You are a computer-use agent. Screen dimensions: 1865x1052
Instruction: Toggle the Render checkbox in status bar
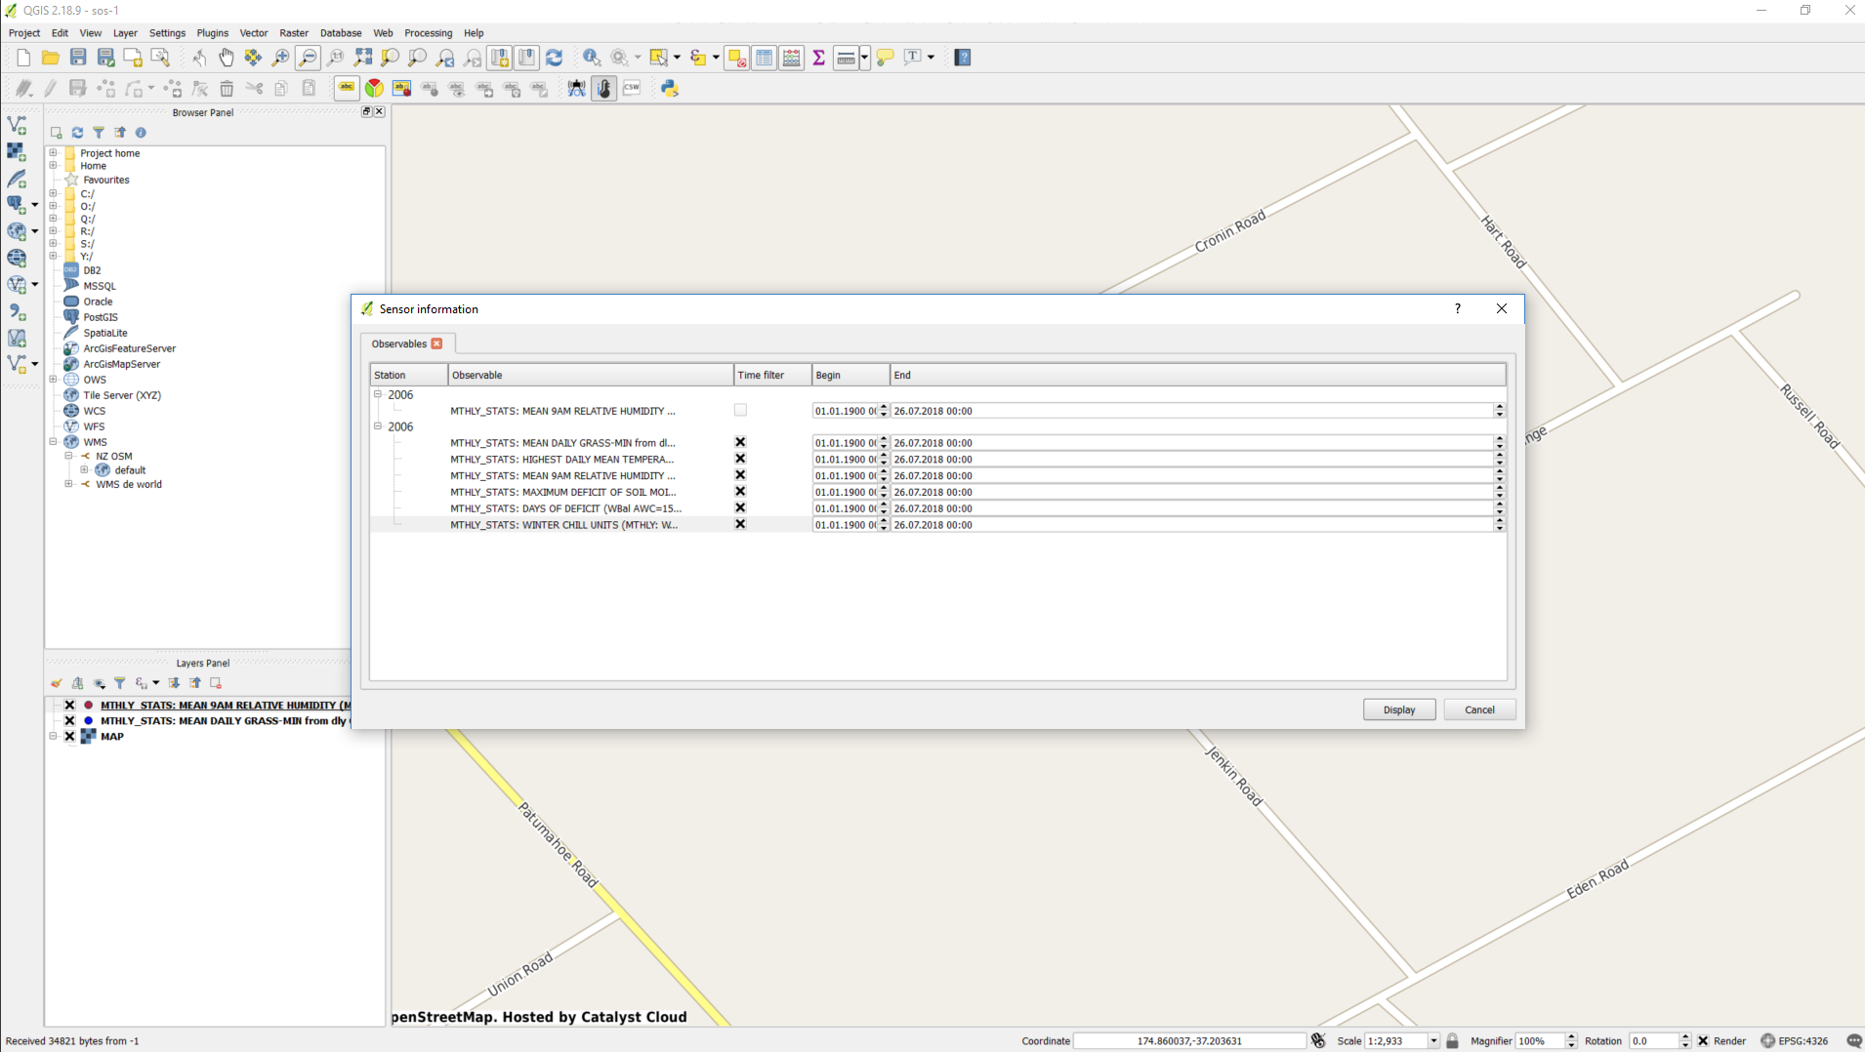(x=1703, y=1041)
